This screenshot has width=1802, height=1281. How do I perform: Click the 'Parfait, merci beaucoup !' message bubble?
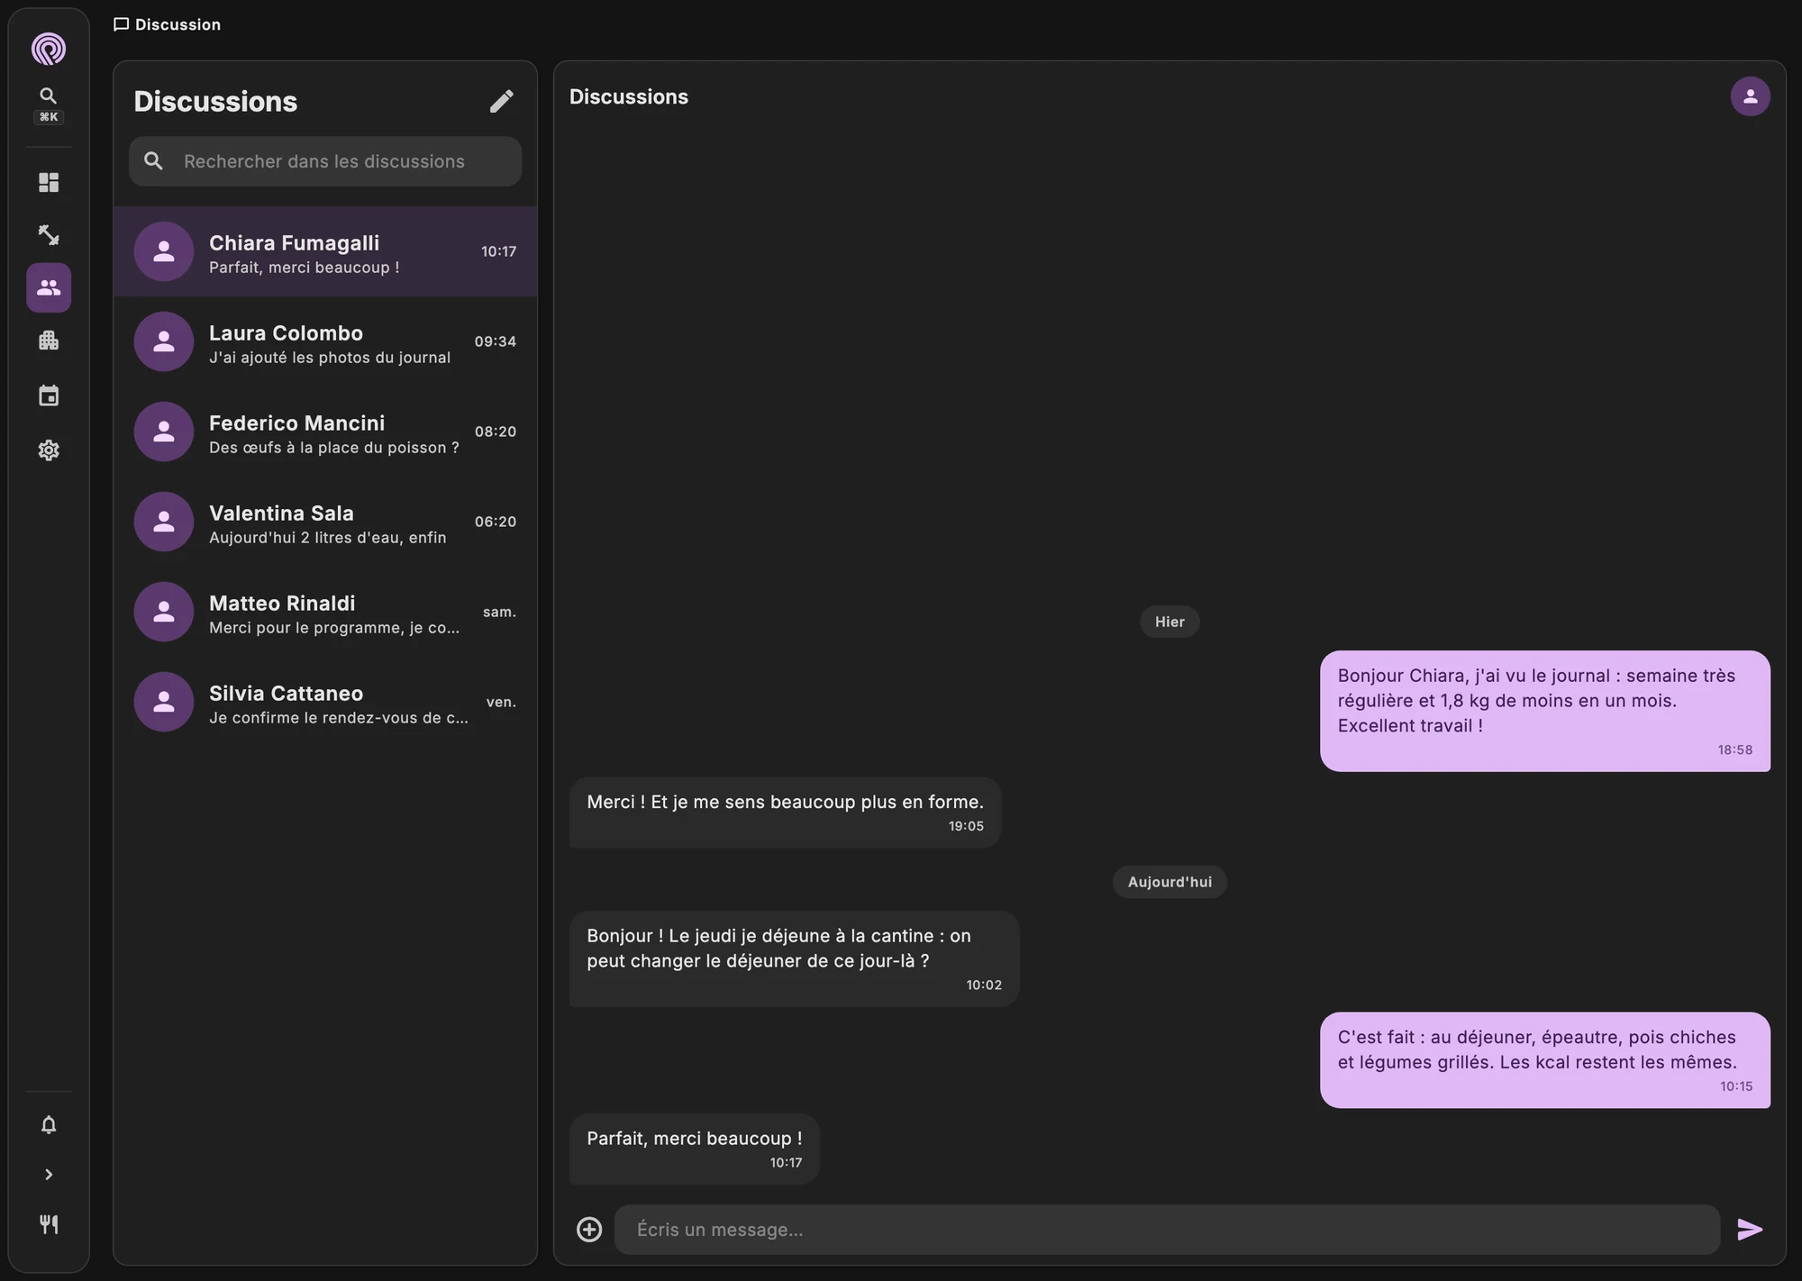point(695,1149)
